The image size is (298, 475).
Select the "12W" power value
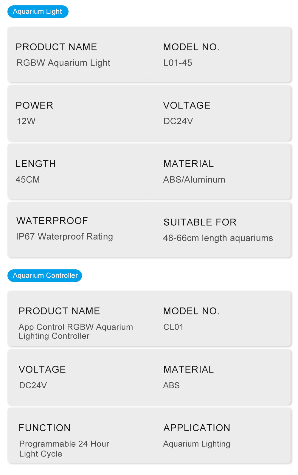(26, 121)
